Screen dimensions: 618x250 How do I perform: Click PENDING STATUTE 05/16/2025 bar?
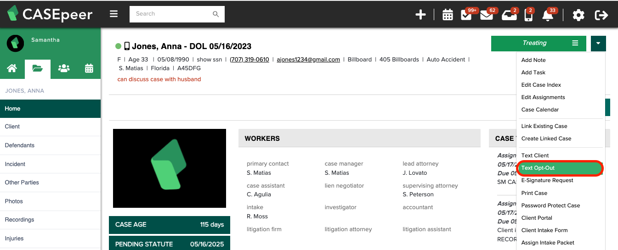(x=170, y=244)
